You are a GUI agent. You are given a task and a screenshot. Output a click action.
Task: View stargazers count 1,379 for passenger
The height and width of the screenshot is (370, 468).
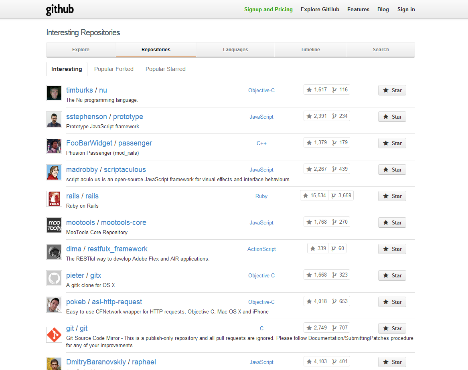click(316, 143)
